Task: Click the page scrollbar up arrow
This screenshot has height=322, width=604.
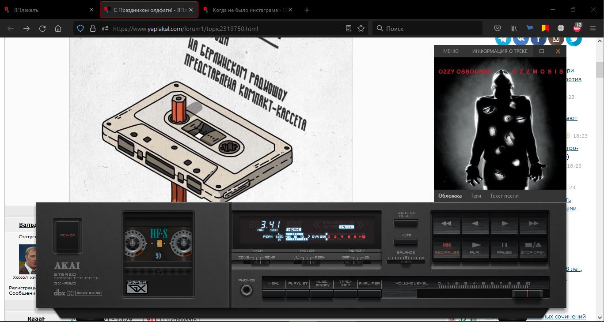Action: coord(600,41)
